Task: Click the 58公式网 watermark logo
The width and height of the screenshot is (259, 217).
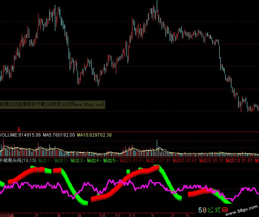Action: pos(215,211)
